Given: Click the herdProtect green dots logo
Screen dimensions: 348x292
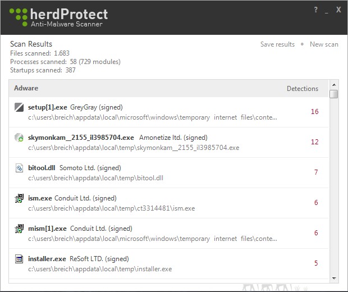Looking at the screenshot, I should [x=19, y=17].
